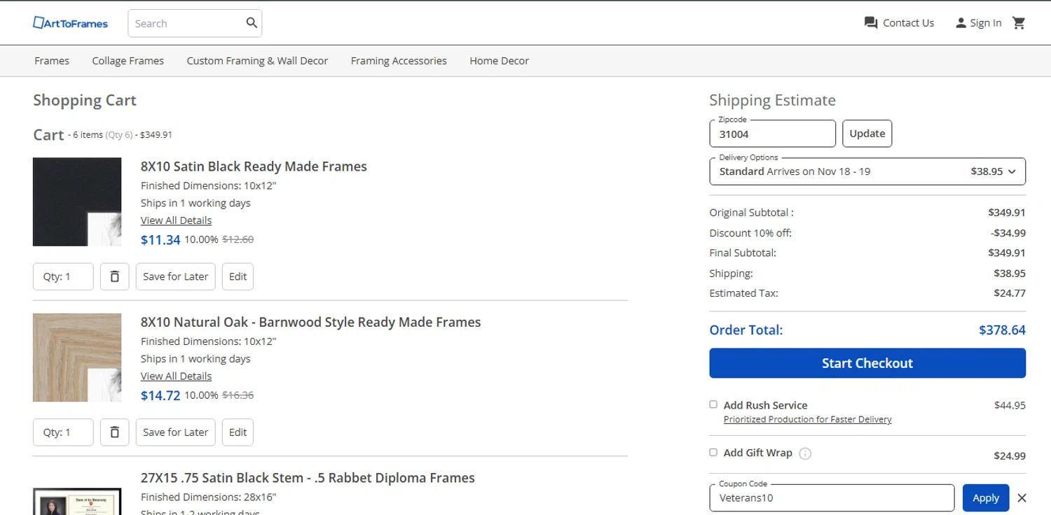
Task: Remove Natural Oak frame using trash icon
Action: tap(115, 432)
